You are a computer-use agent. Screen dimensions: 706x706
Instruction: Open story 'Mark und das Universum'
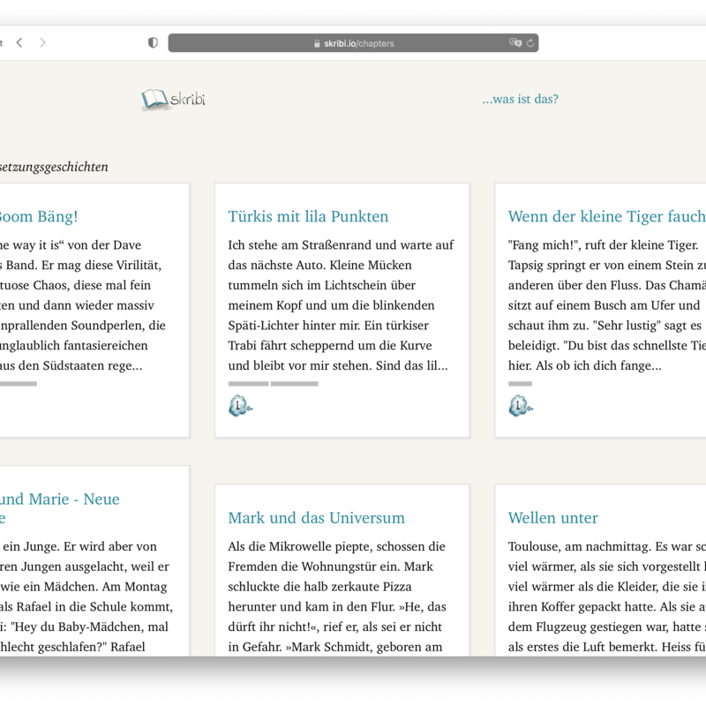pos(316,518)
